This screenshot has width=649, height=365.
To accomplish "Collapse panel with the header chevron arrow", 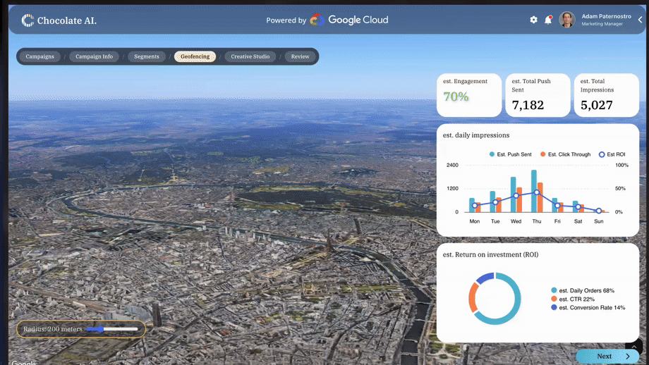I will tap(641, 20).
